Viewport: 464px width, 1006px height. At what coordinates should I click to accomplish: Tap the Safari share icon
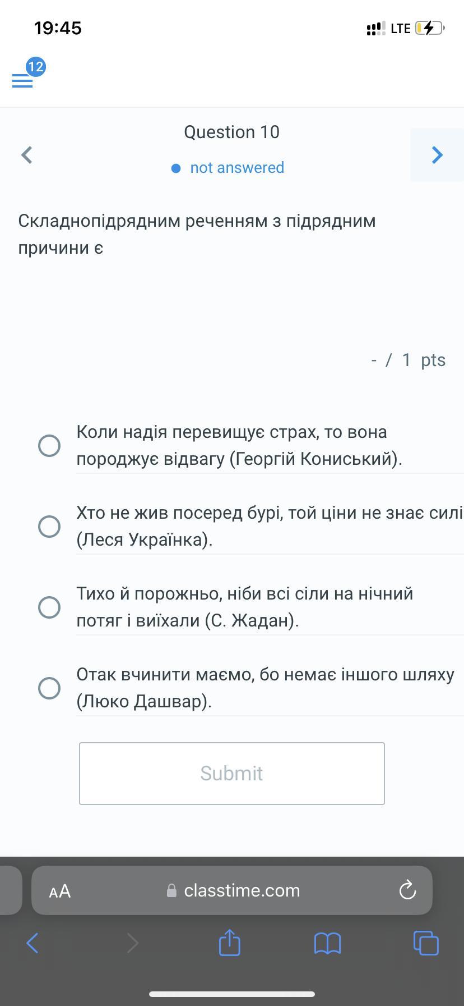[x=229, y=943]
